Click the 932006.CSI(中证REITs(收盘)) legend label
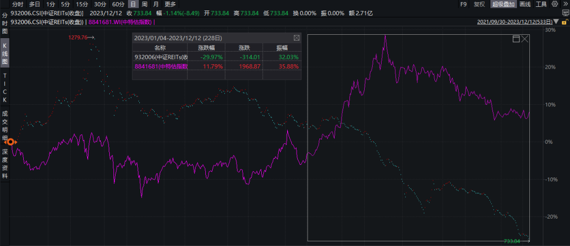 (x=47, y=22)
